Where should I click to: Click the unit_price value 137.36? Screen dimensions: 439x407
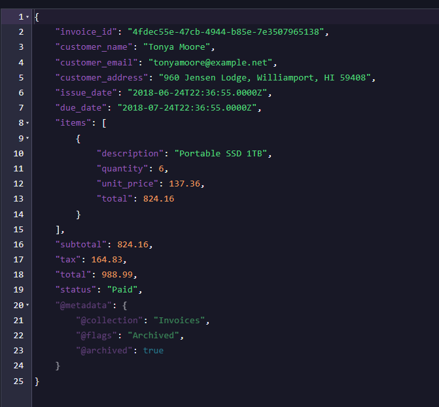click(x=185, y=184)
